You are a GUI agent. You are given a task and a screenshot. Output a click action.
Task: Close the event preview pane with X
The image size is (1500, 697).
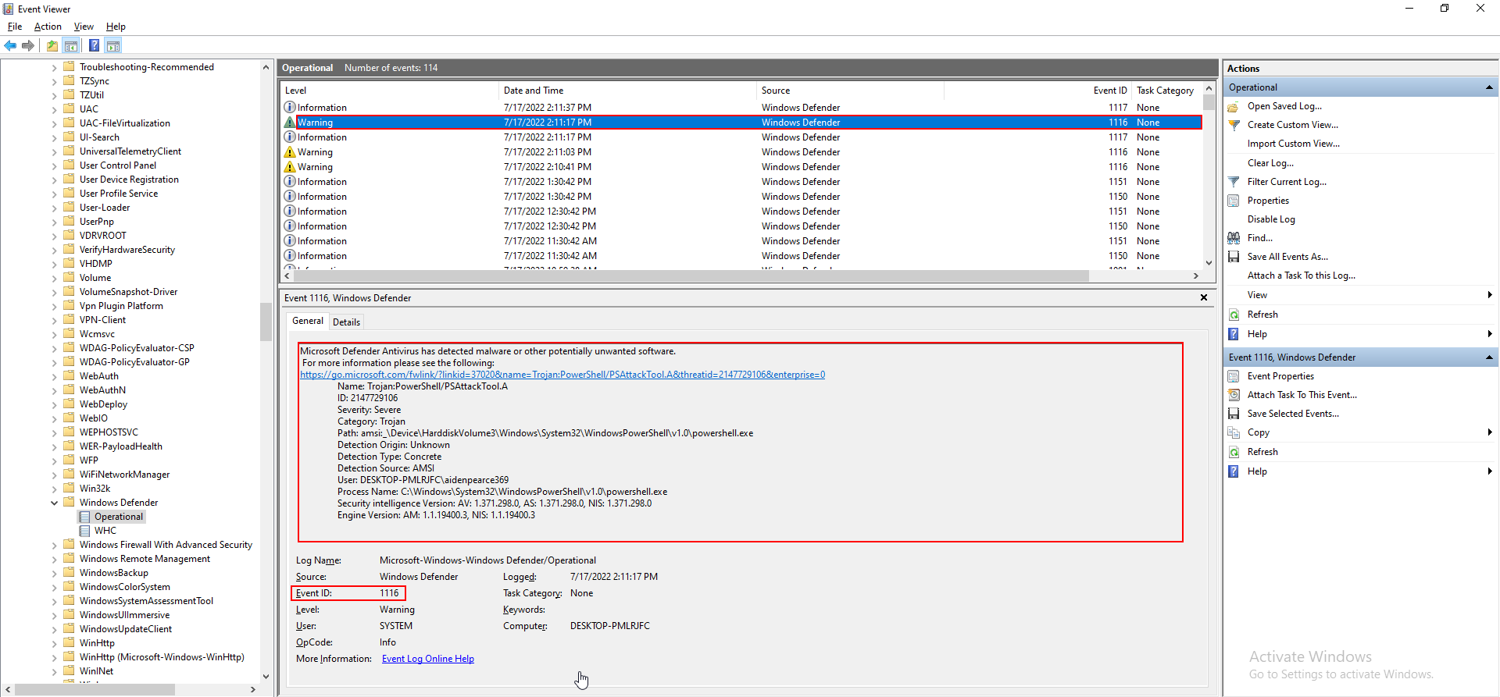(x=1204, y=297)
